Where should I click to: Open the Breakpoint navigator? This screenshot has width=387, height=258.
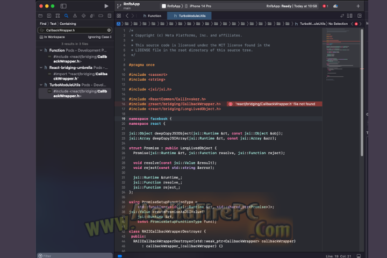tap(101, 16)
